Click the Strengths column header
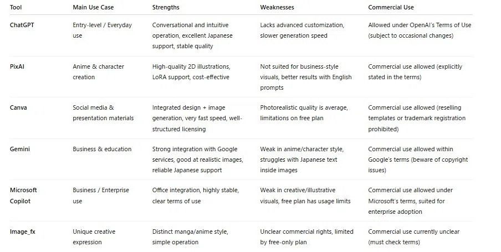The height and width of the screenshot is (252, 501). click(x=166, y=7)
